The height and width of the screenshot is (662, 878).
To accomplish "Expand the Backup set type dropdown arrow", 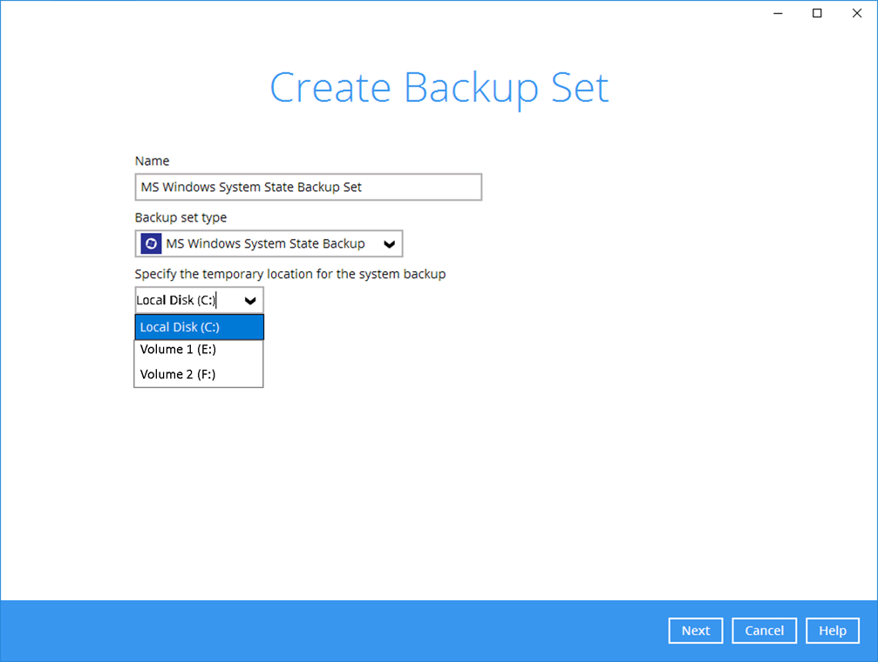I will click(389, 244).
